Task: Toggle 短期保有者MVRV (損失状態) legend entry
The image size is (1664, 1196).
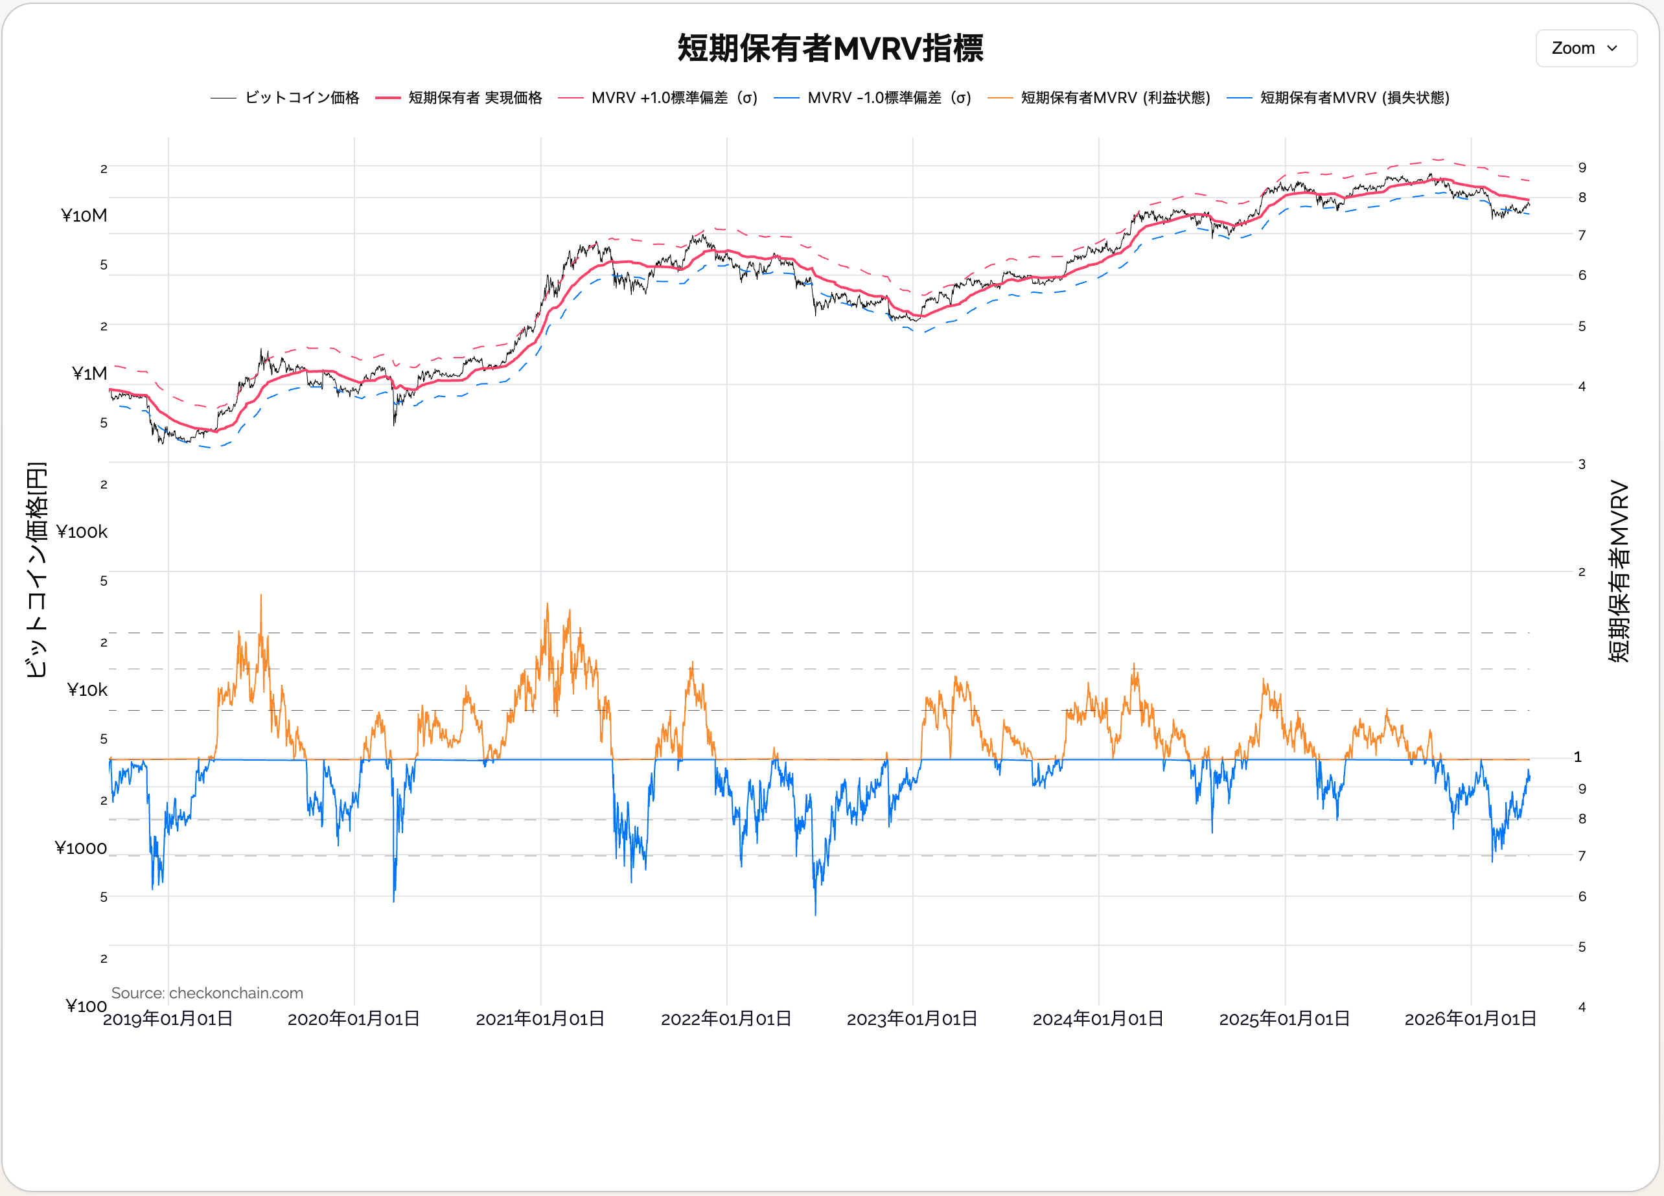Action: pos(1354,98)
